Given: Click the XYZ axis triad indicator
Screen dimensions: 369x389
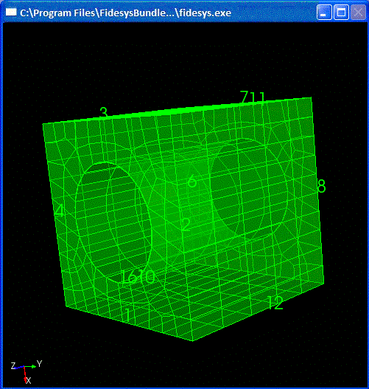Looking at the screenshot, I should [27, 371].
